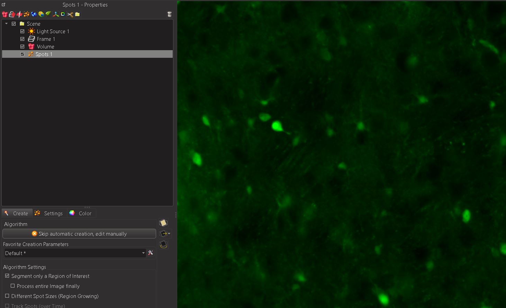
Task: Select Frame 1 in the scene tree
Action: click(x=45, y=39)
